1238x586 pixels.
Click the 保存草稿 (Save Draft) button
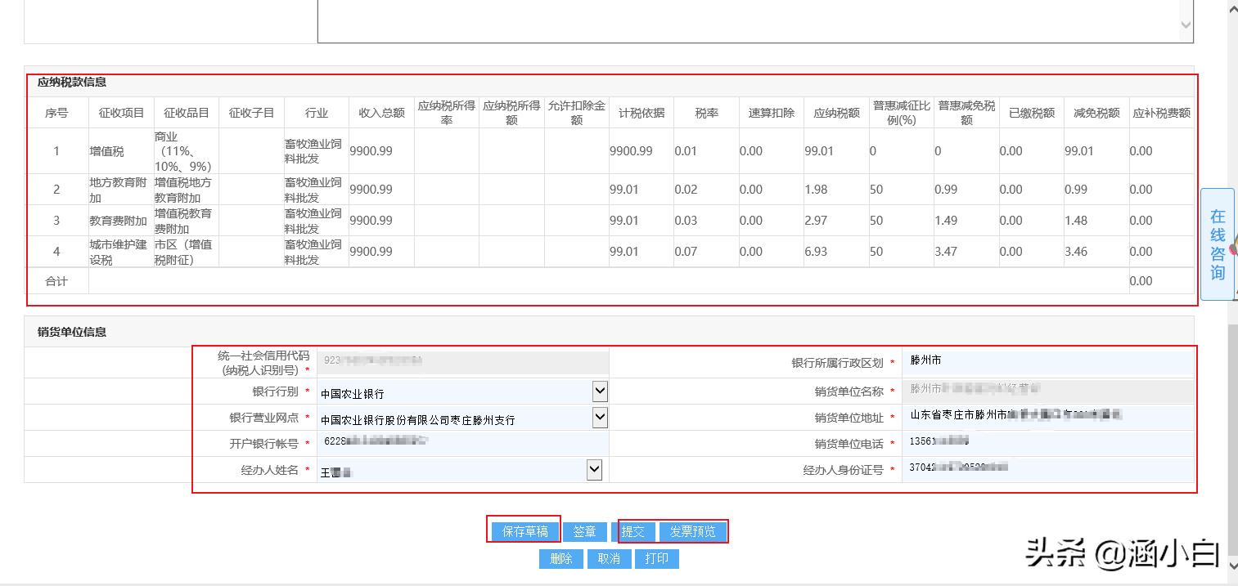click(524, 530)
